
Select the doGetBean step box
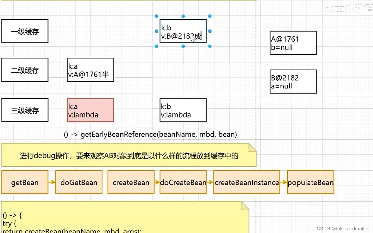point(79,182)
